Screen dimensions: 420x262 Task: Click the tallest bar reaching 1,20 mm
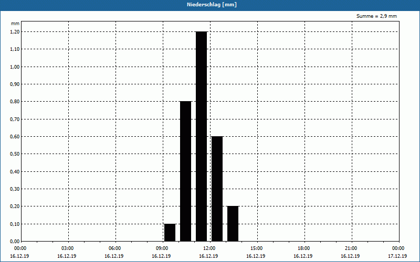point(202,136)
